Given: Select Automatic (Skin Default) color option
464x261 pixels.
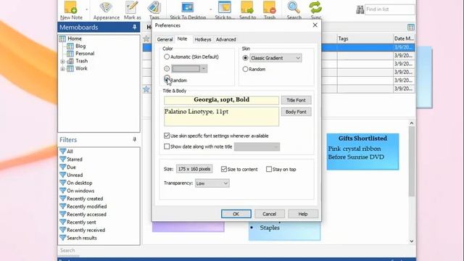Looking at the screenshot, I should click(x=167, y=57).
